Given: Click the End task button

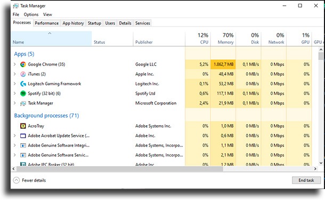Looking at the screenshot, I should click(x=306, y=181).
